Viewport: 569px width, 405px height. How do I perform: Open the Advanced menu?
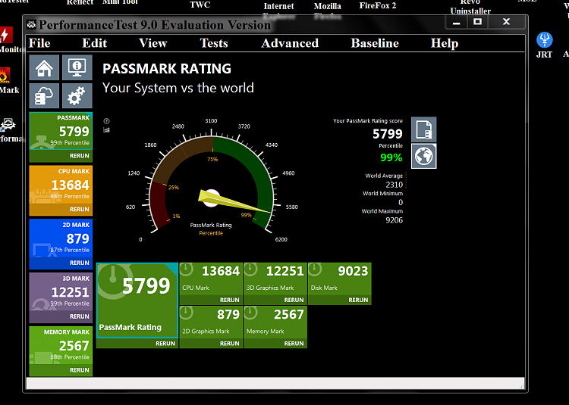click(290, 43)
